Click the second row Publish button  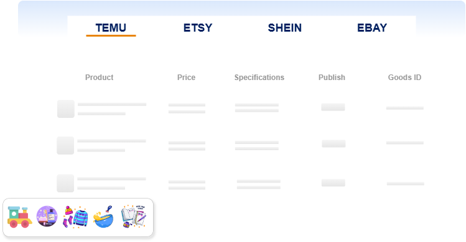click(333, 143)
